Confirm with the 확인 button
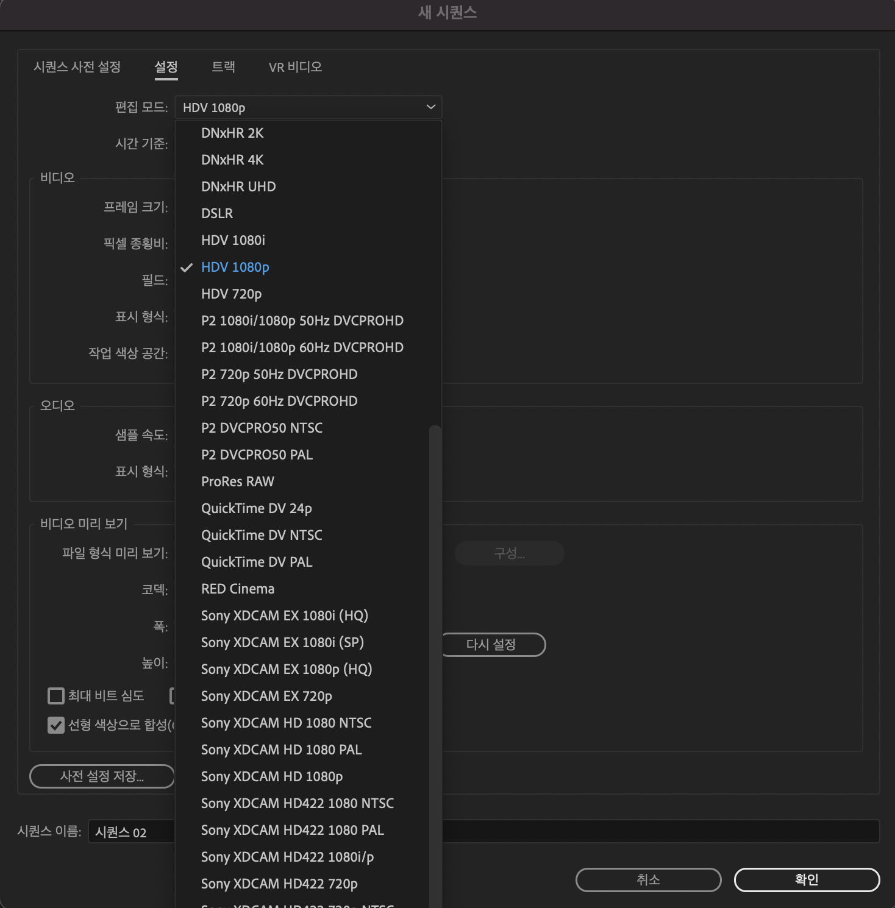Viewport: 895px width, 908px height. (807, 880)
